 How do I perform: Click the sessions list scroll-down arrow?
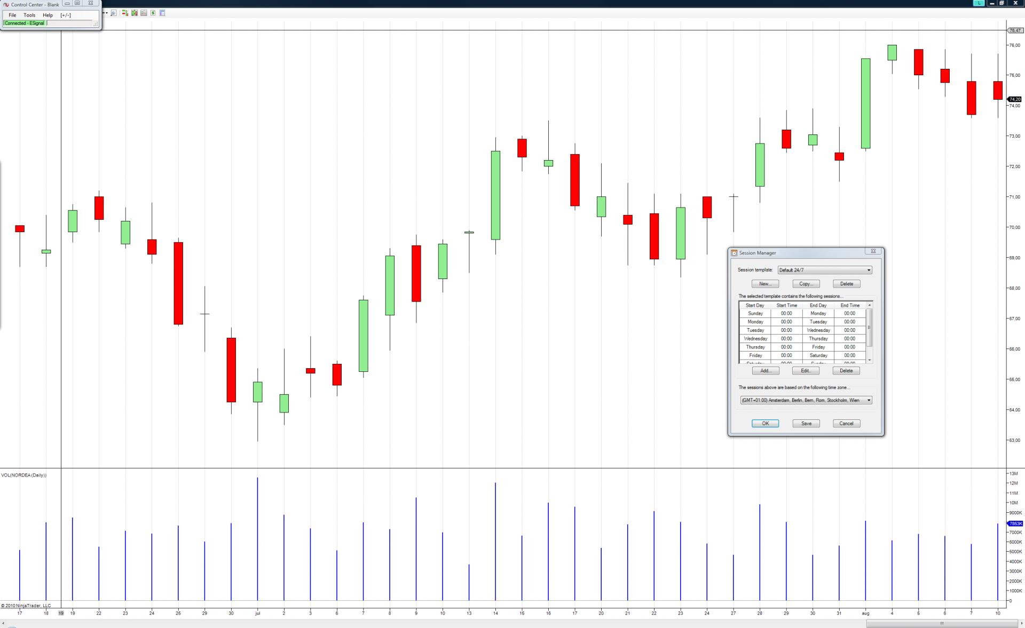click(x=870, y=360)
